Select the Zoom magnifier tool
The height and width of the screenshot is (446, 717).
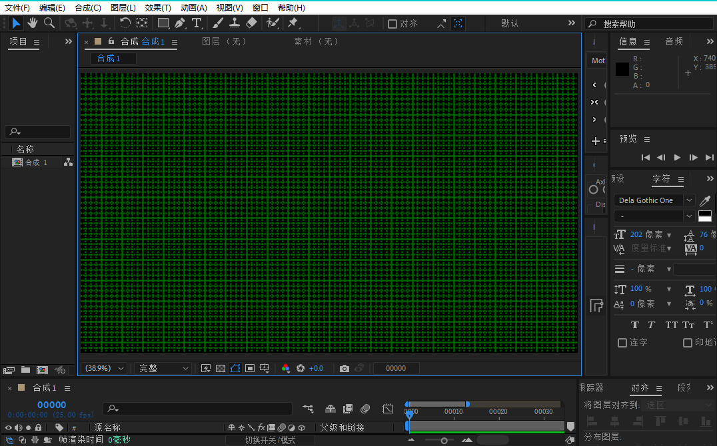49,23
